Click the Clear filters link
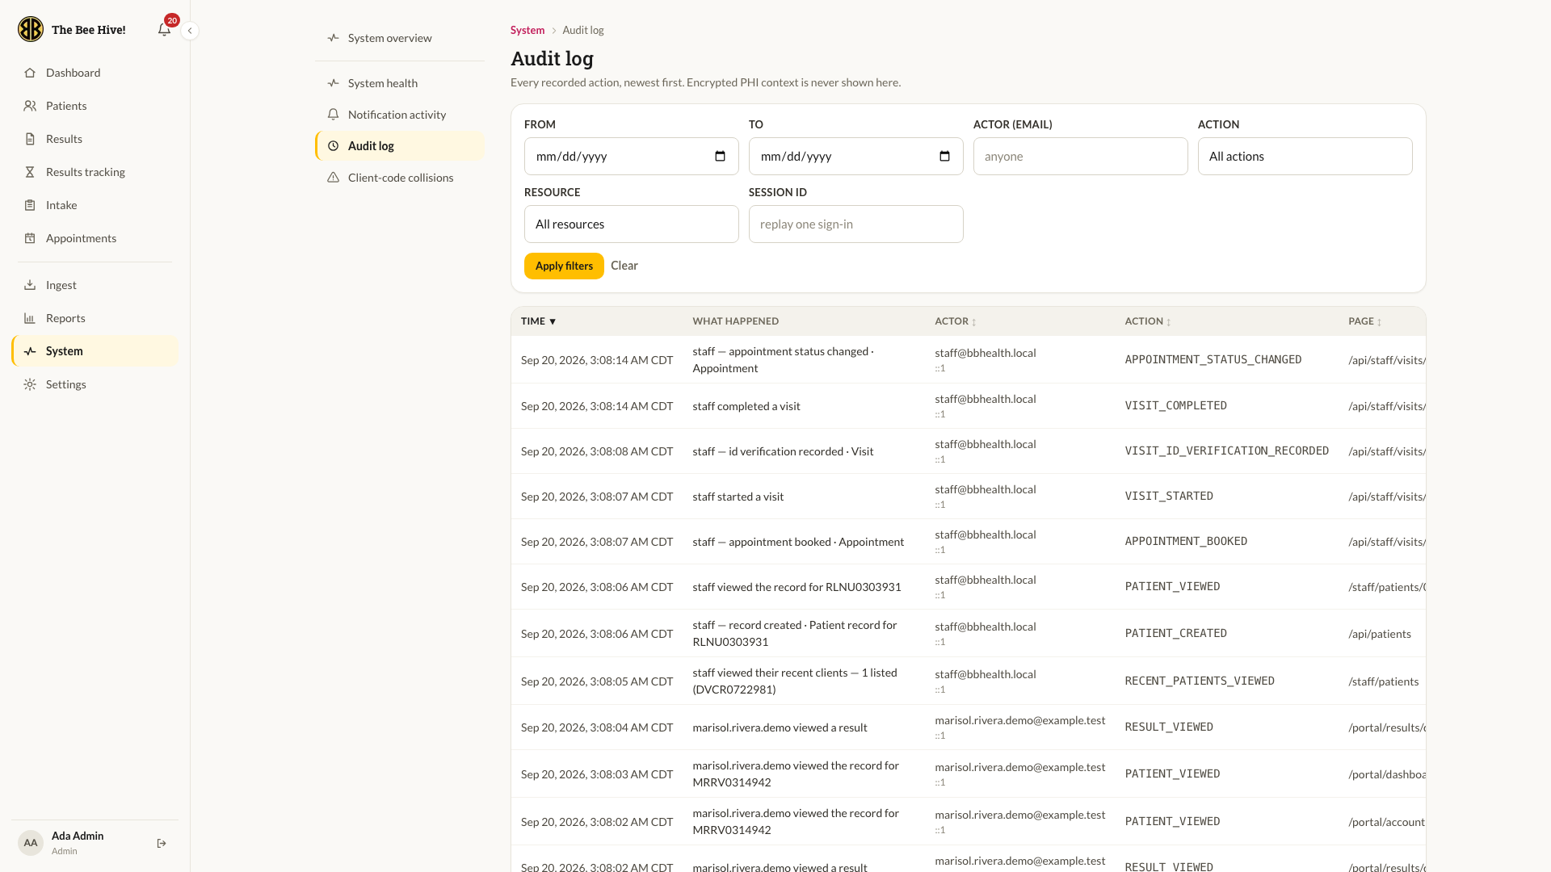The image size is (1551, 872). [624, 266]
